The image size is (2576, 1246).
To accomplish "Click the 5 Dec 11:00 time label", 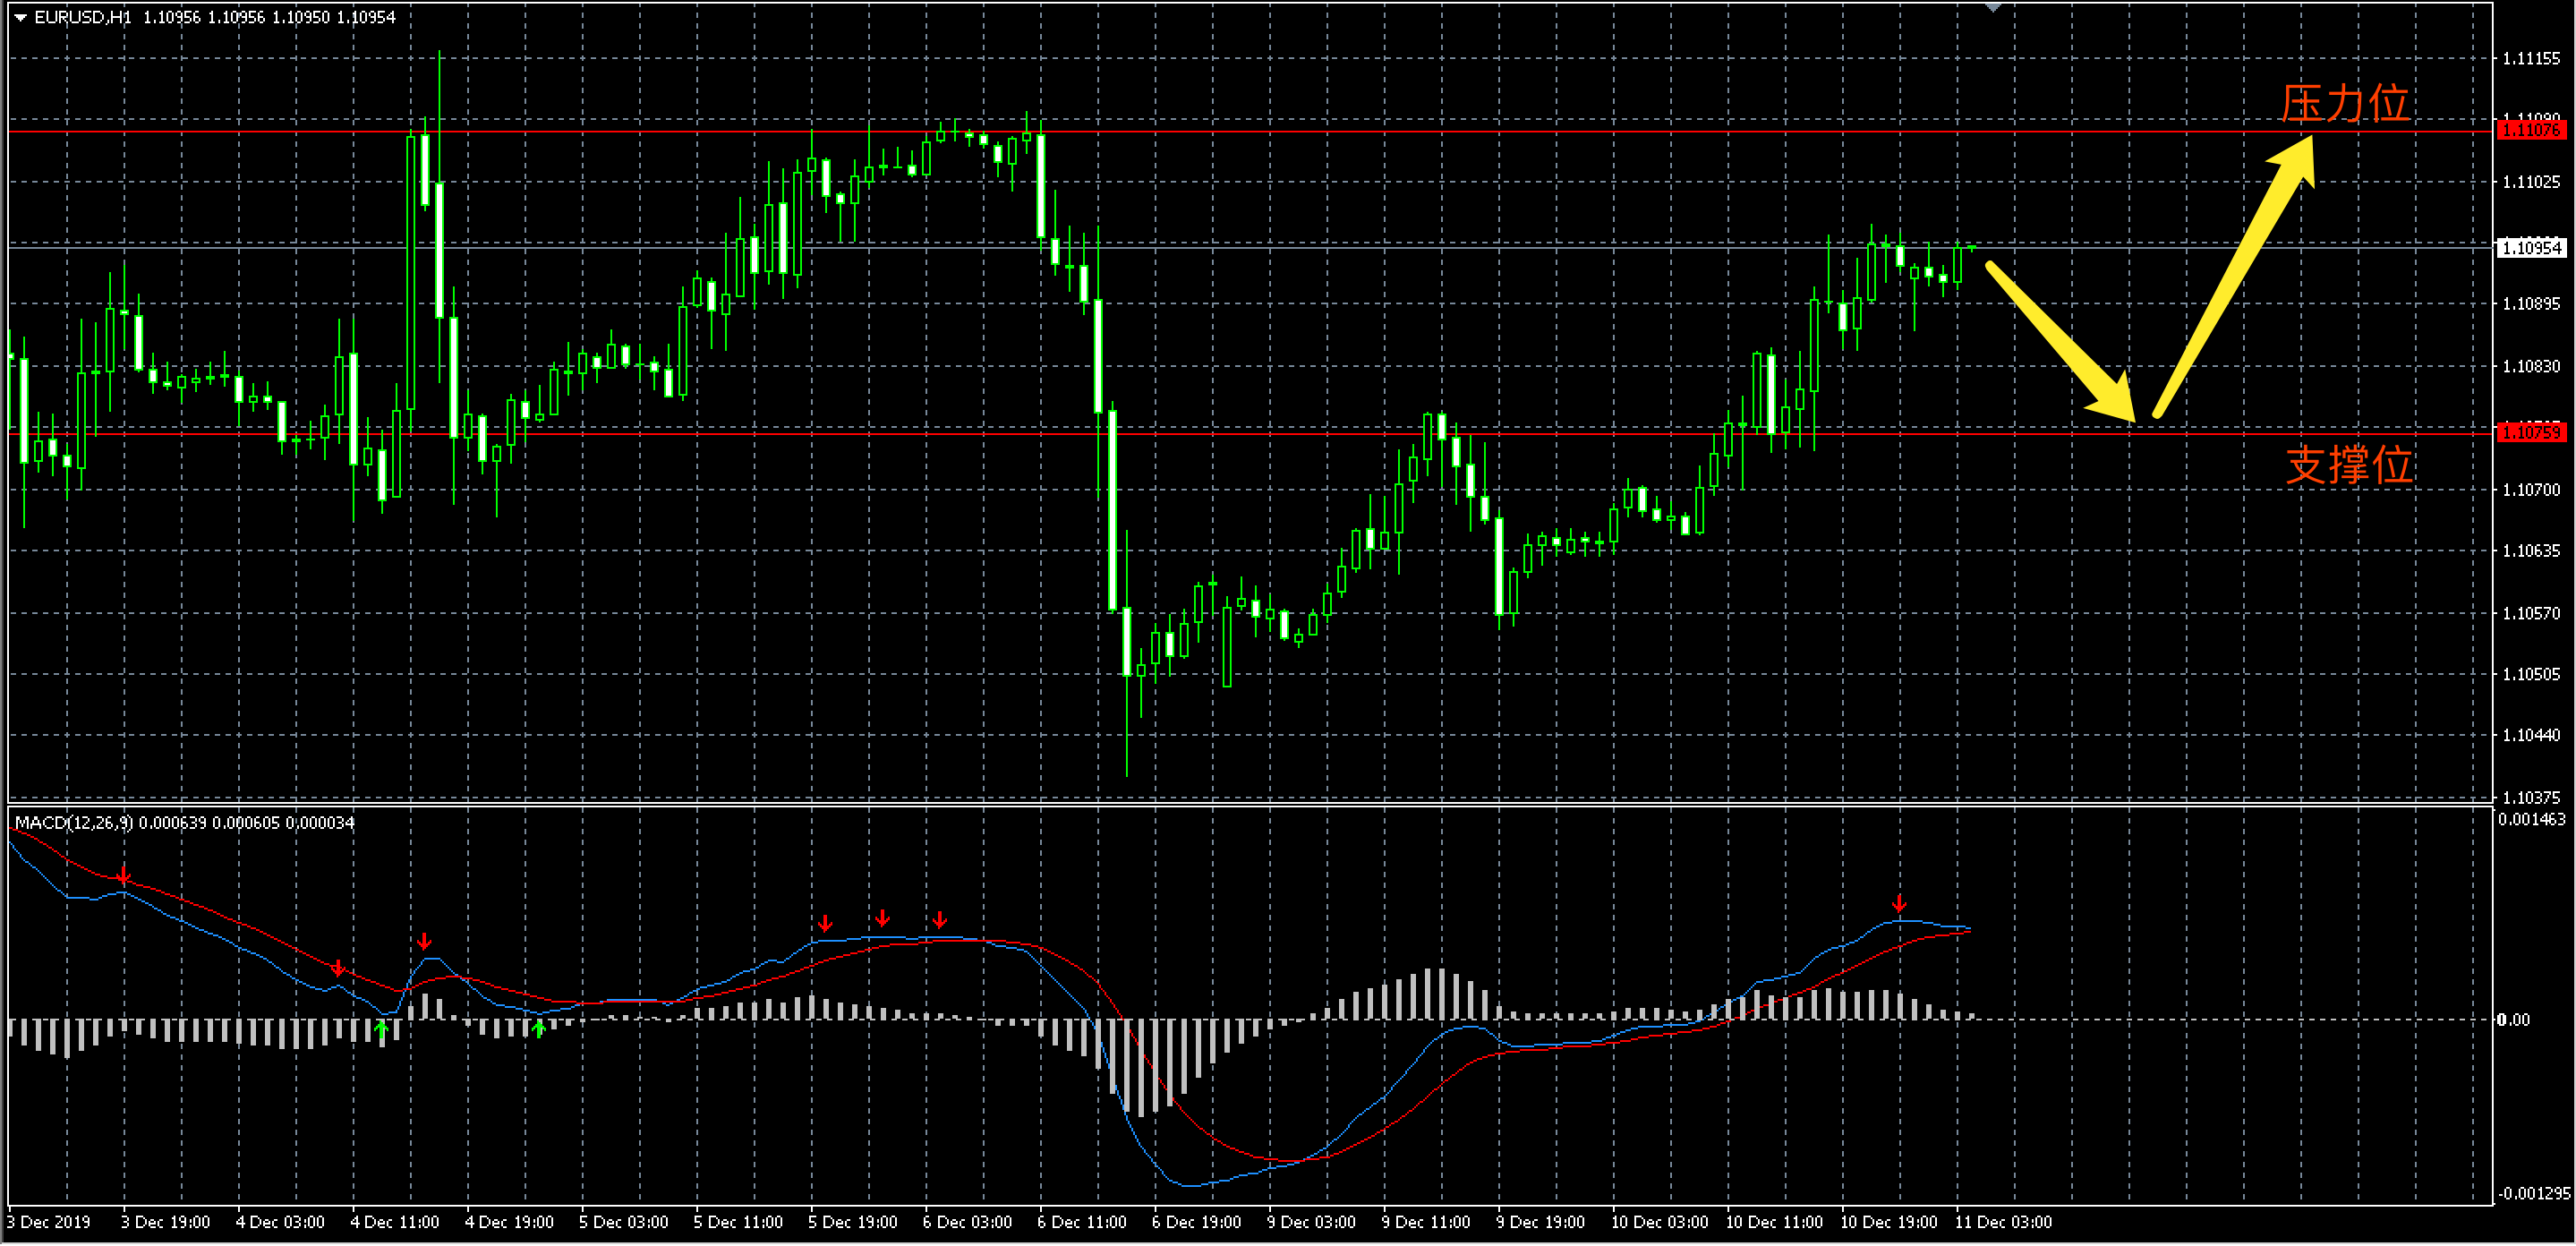I will pyautogui.click(x=738, y=1221).
